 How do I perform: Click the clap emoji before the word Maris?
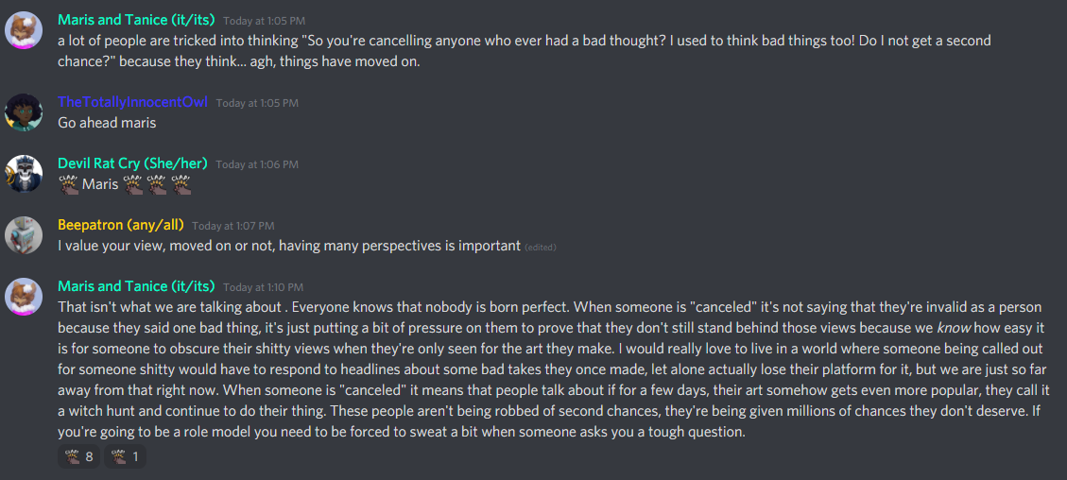point(68,184)
